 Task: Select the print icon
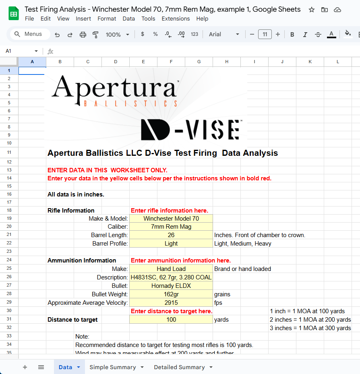pos(83,34)
